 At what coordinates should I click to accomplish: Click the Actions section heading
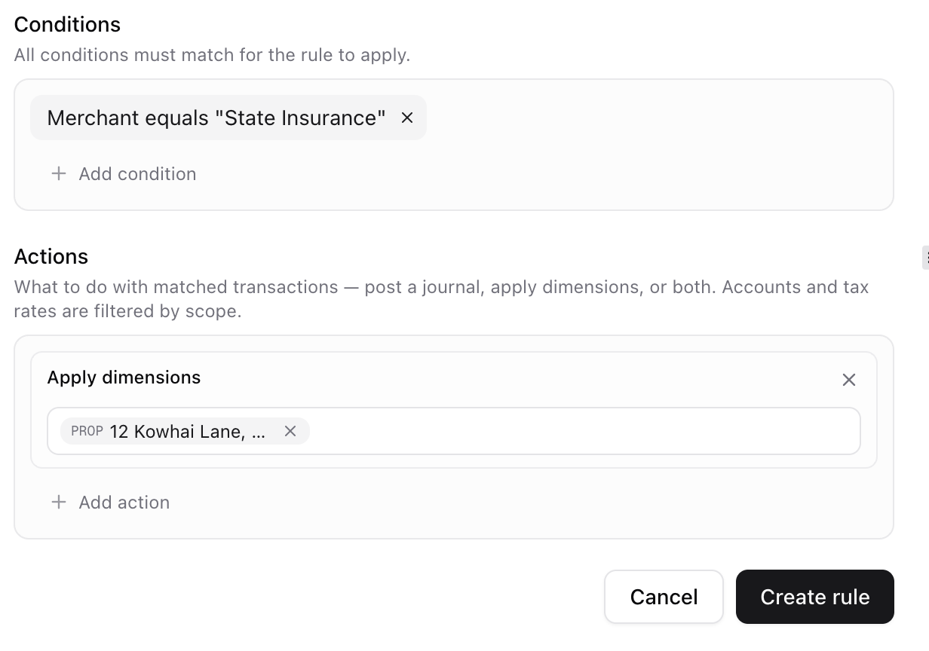click(x=51, y=256)
